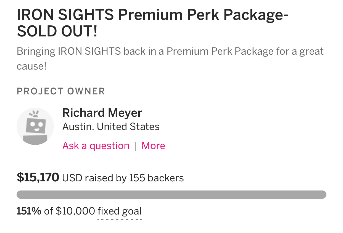The image size is (343, 233).
Task: Click the USD raised by label
Action: click(94, 178)
